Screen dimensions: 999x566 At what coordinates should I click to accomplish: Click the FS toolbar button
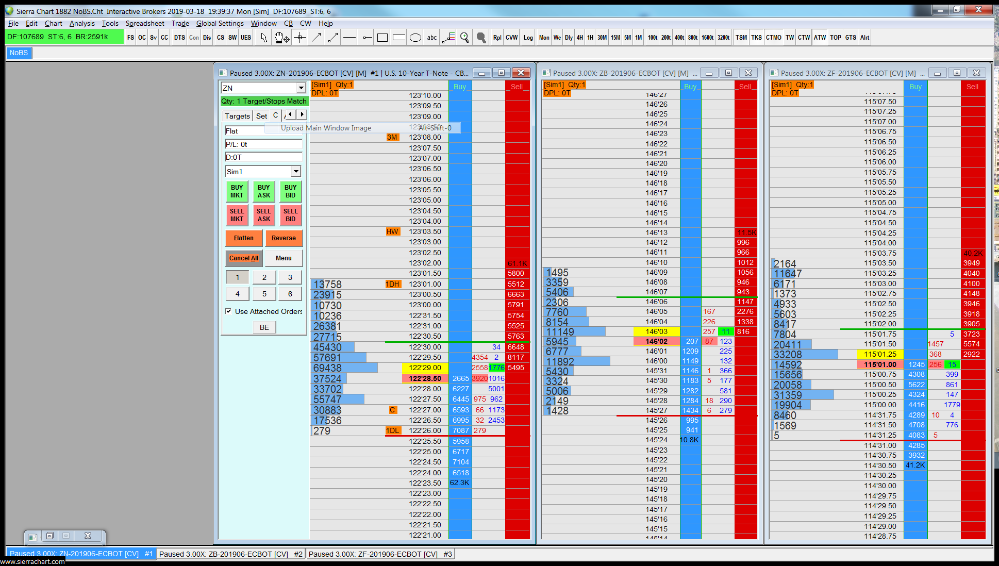pos(130,38)
